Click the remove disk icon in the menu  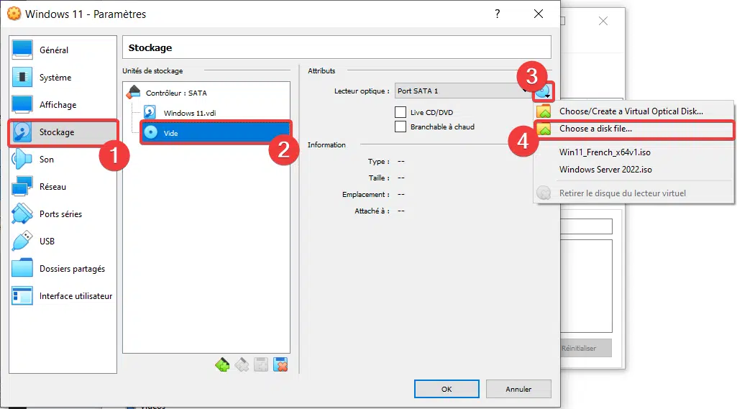[x=544, y=193]
